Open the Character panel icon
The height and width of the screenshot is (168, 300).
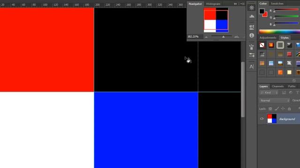tap(252, 67)
